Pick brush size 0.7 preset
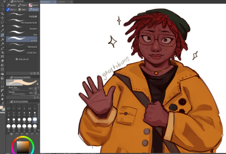Screen dimensions: 226x154 (x=9, y=107)
